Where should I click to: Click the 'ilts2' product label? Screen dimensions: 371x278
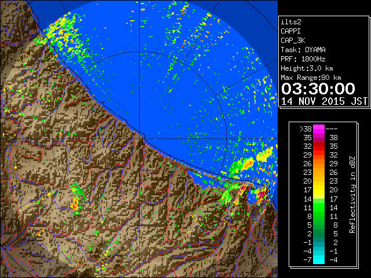(x=291, y=22)
